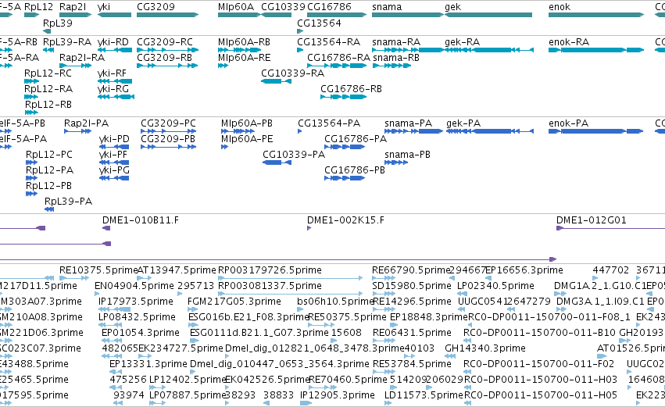Click the gek gene label
665x407 pixels.
coord(453,7)
